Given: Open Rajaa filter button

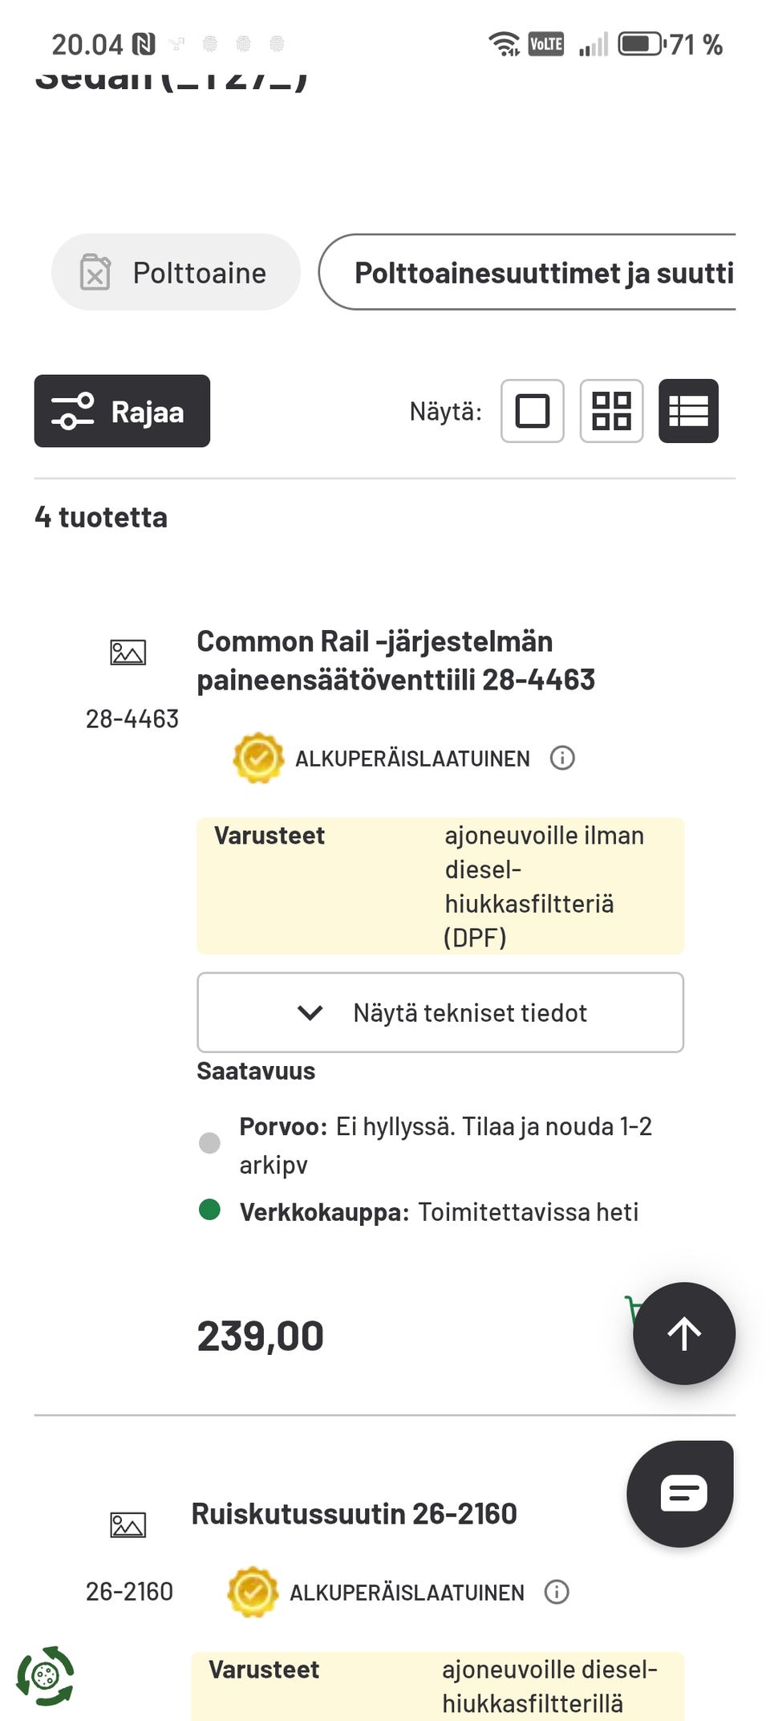Looking at the screenshot, I should click(x=122, y=411).
